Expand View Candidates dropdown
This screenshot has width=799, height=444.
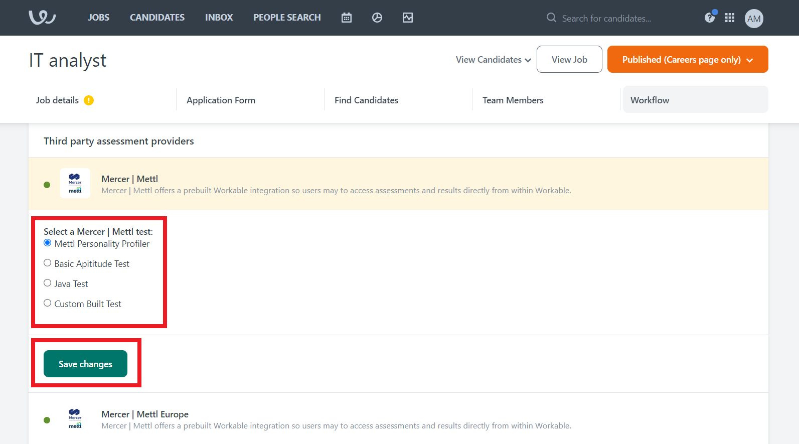point(494,60)
